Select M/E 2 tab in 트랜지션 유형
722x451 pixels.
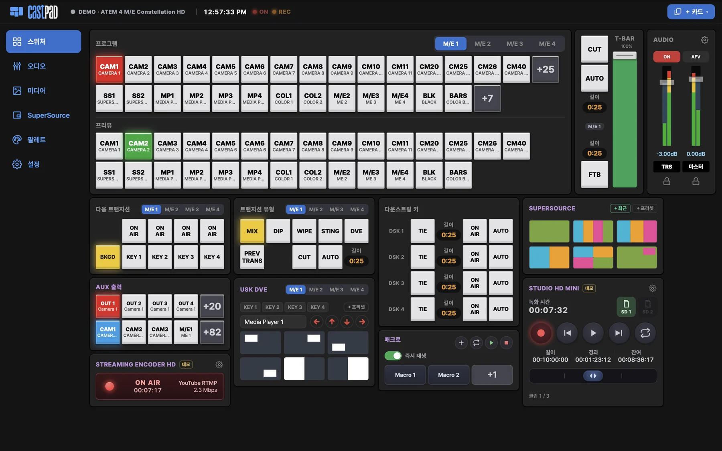[x=316, y=209]
